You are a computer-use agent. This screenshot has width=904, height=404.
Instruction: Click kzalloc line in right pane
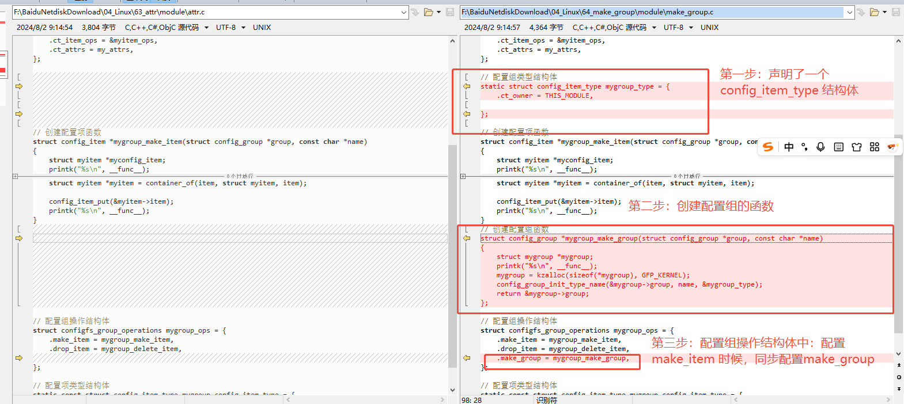click(x=593, y=275)
